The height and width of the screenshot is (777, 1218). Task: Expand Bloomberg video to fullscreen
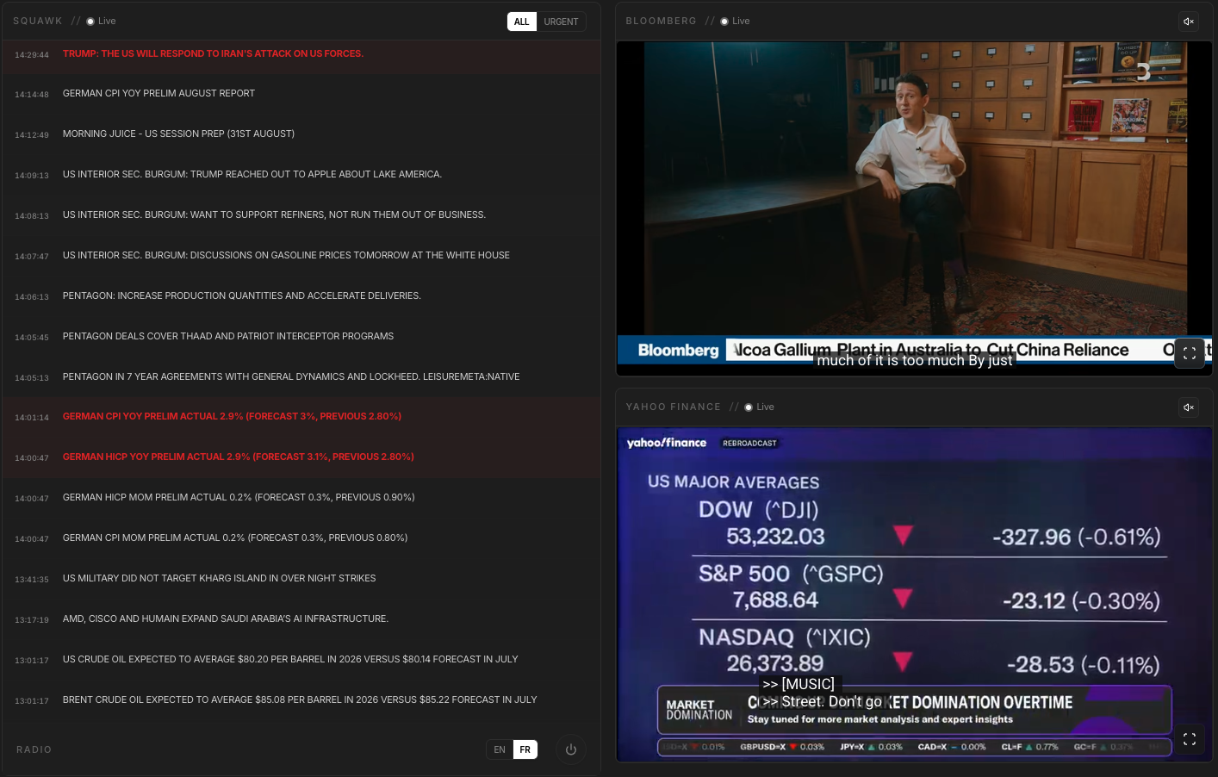coord(1190,353)
